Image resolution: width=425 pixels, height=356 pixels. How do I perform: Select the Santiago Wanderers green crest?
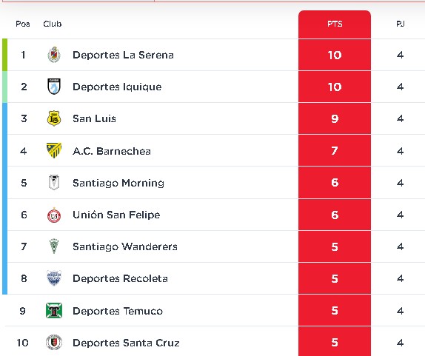[x=54, y=246]
